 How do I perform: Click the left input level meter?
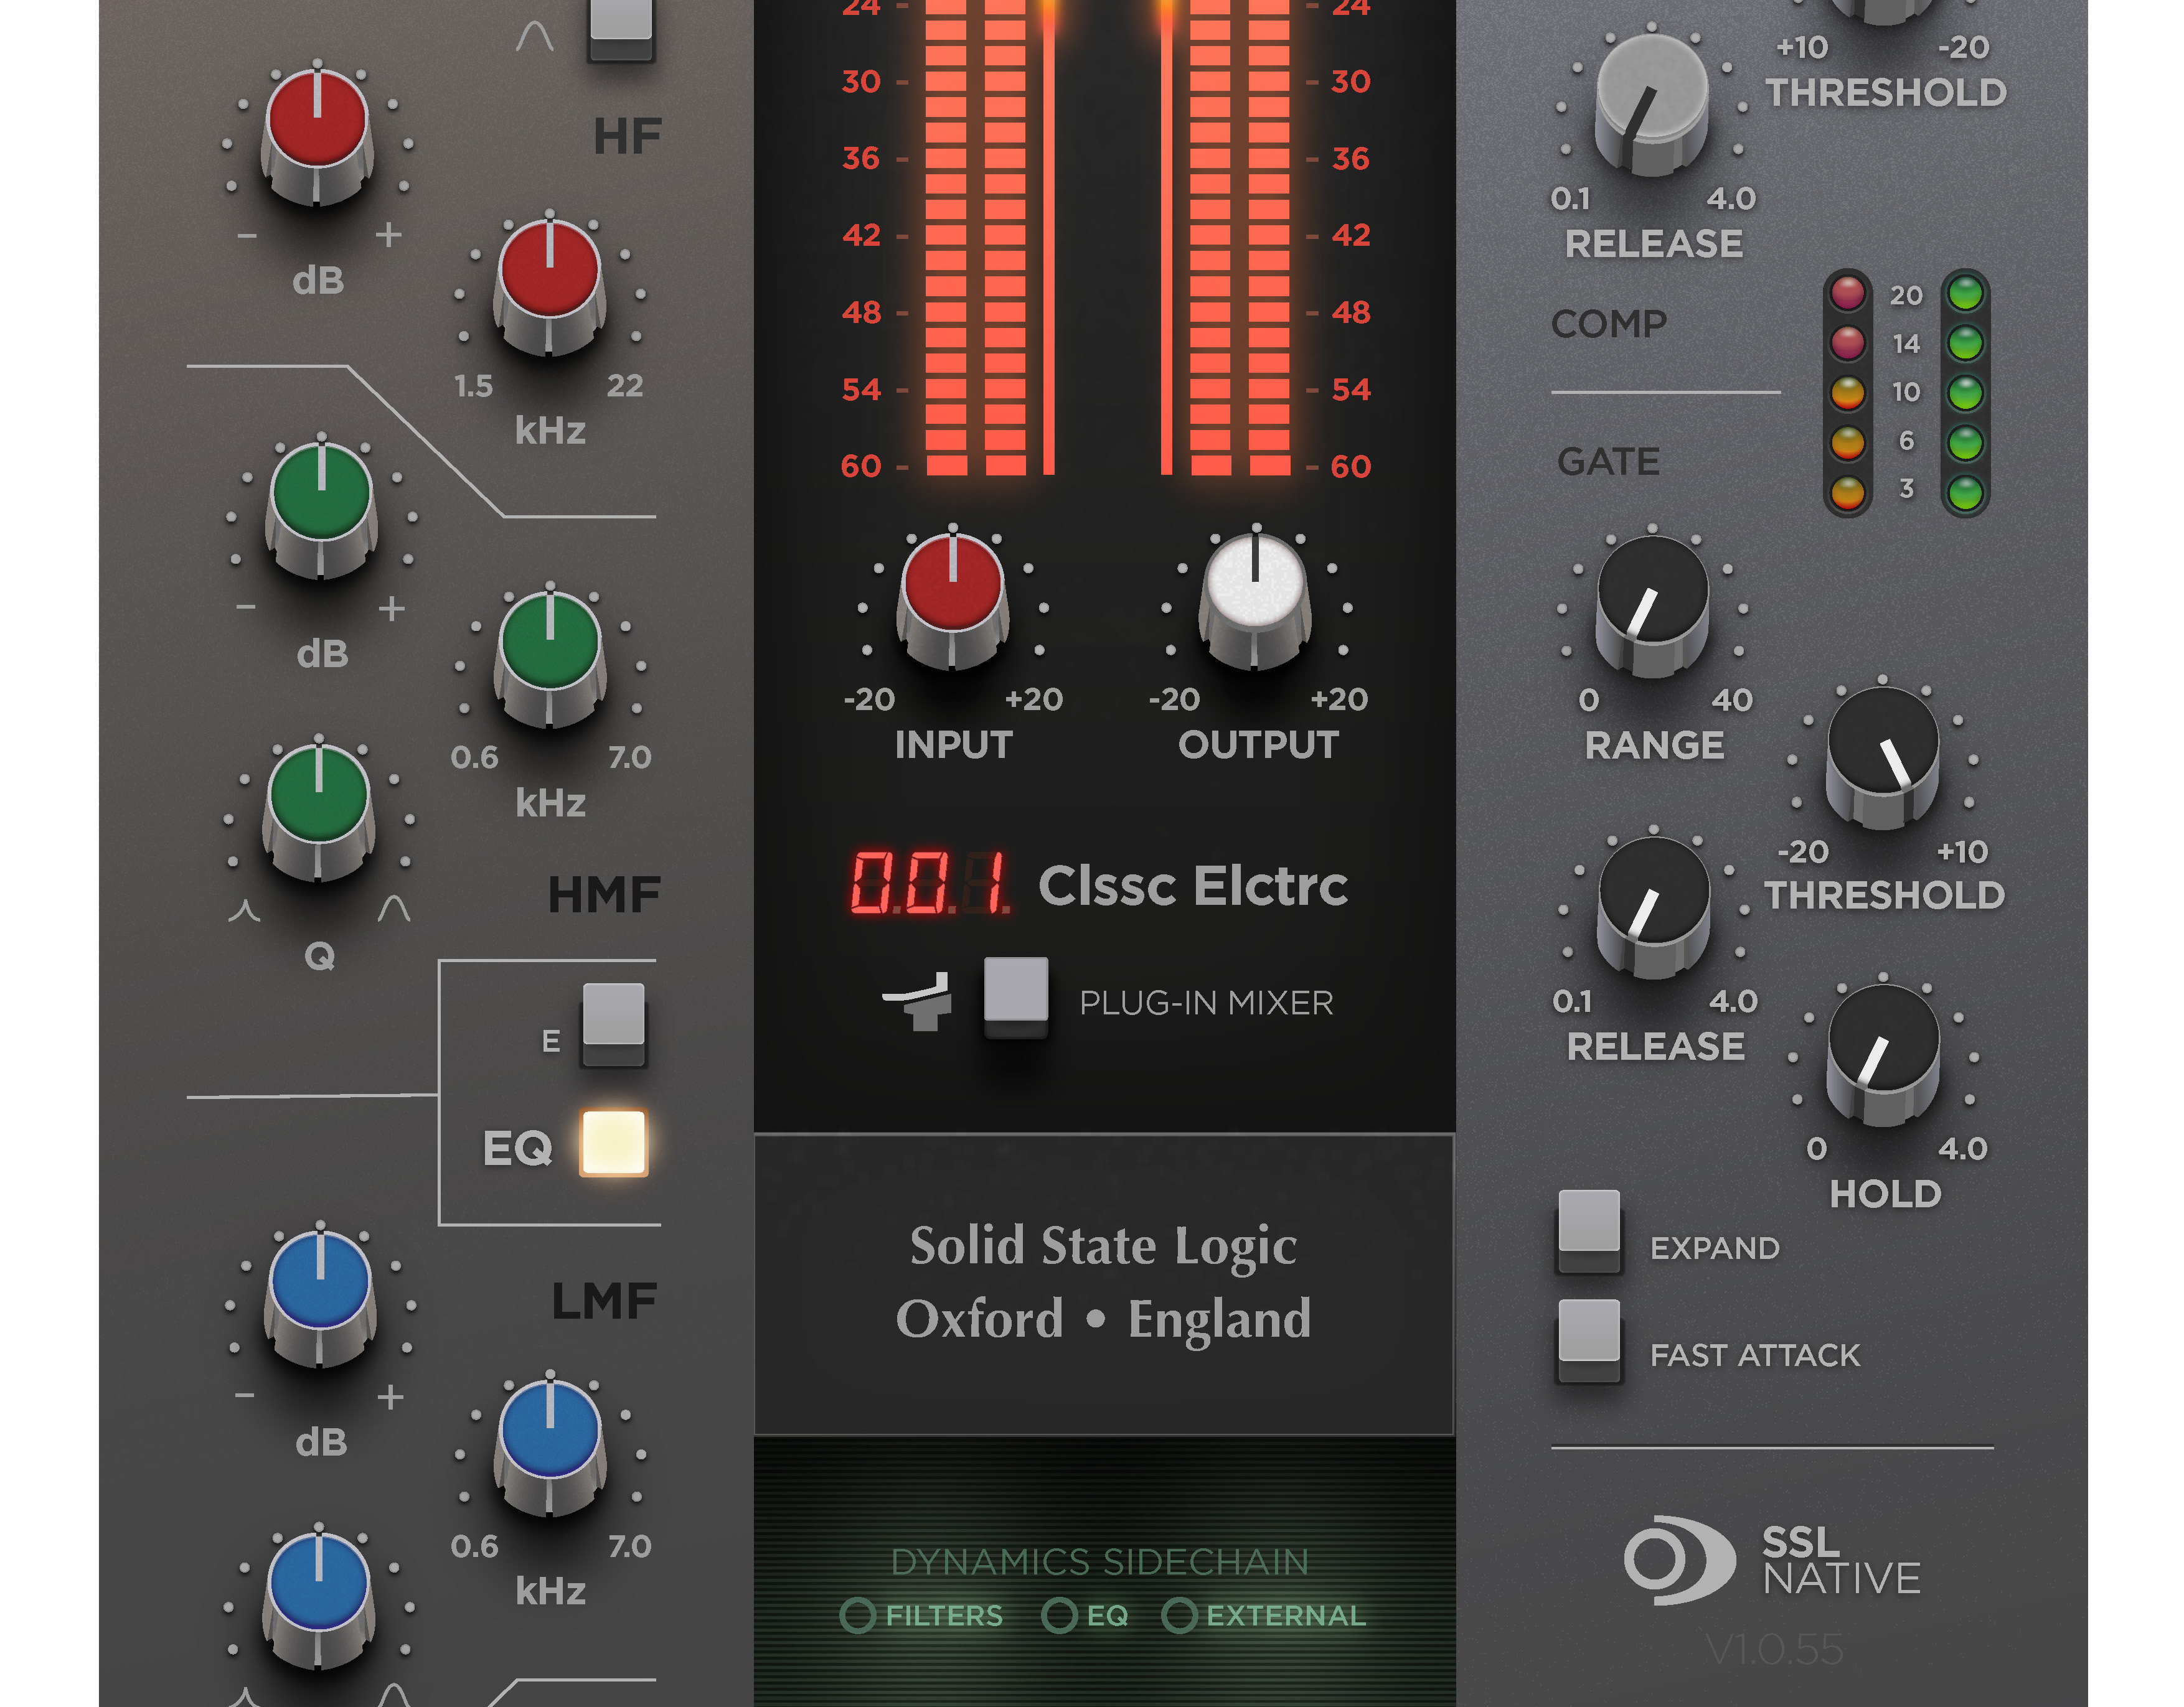coord(975,237)
